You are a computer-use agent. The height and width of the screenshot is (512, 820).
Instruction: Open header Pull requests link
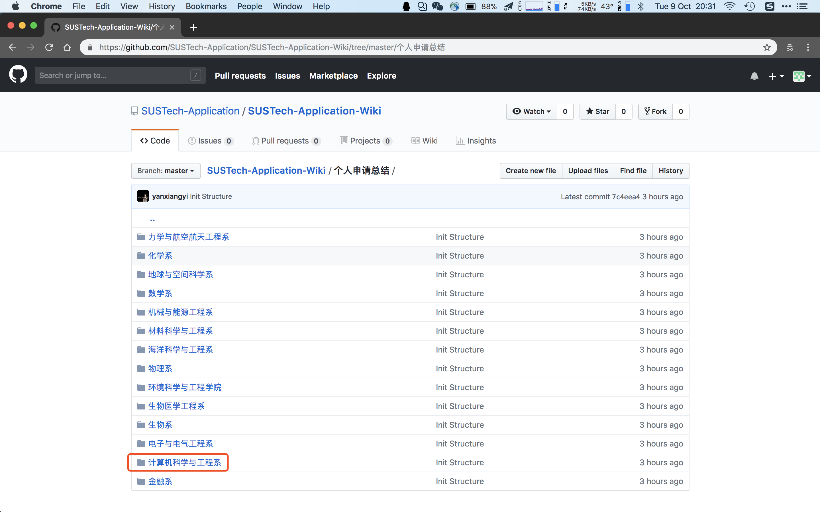240,76
